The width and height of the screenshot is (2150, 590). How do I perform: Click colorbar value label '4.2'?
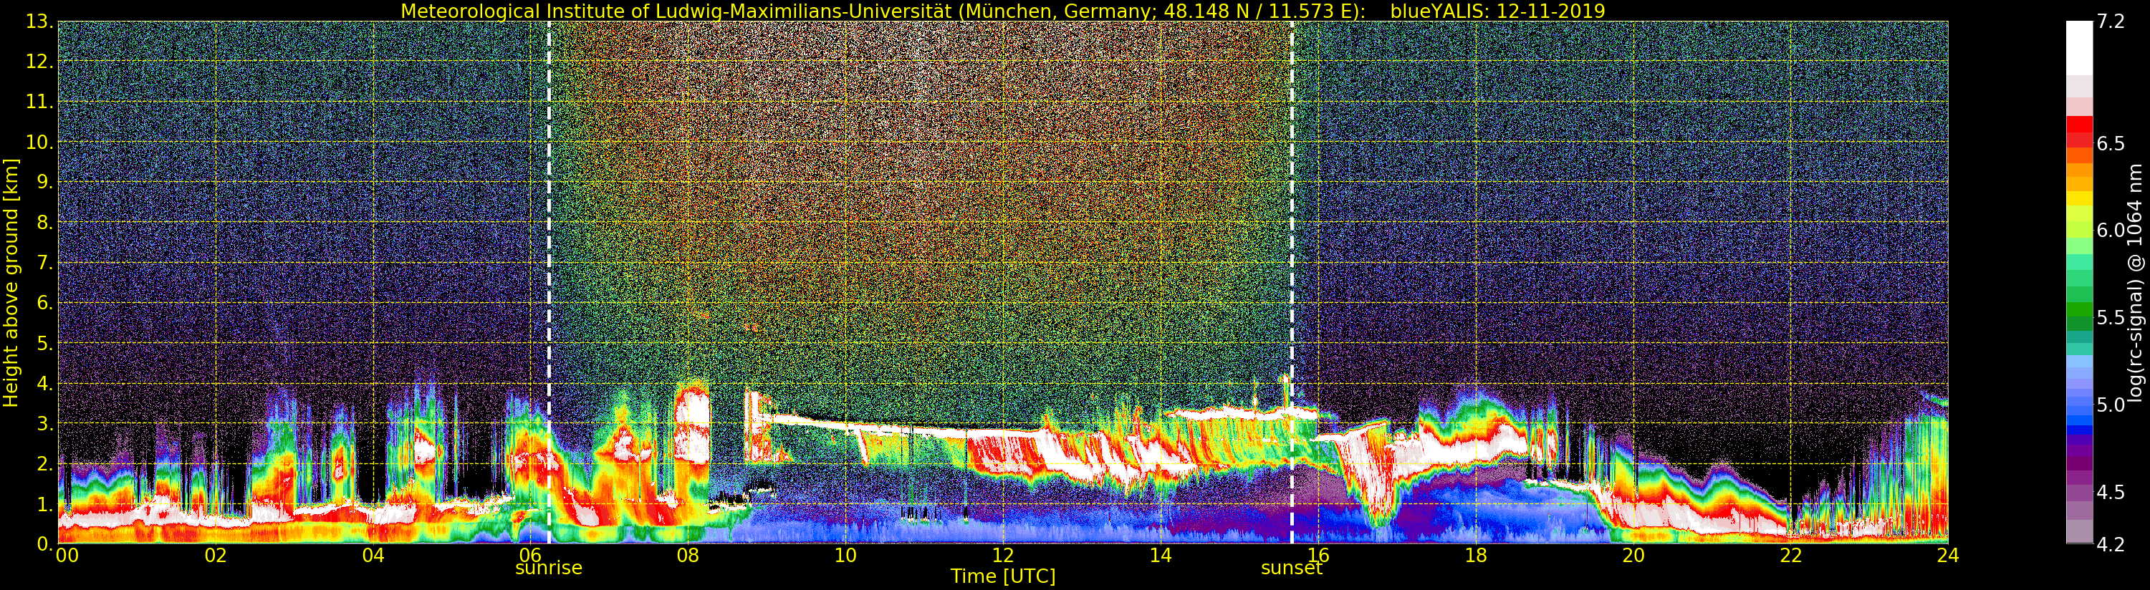[2111, 544]
